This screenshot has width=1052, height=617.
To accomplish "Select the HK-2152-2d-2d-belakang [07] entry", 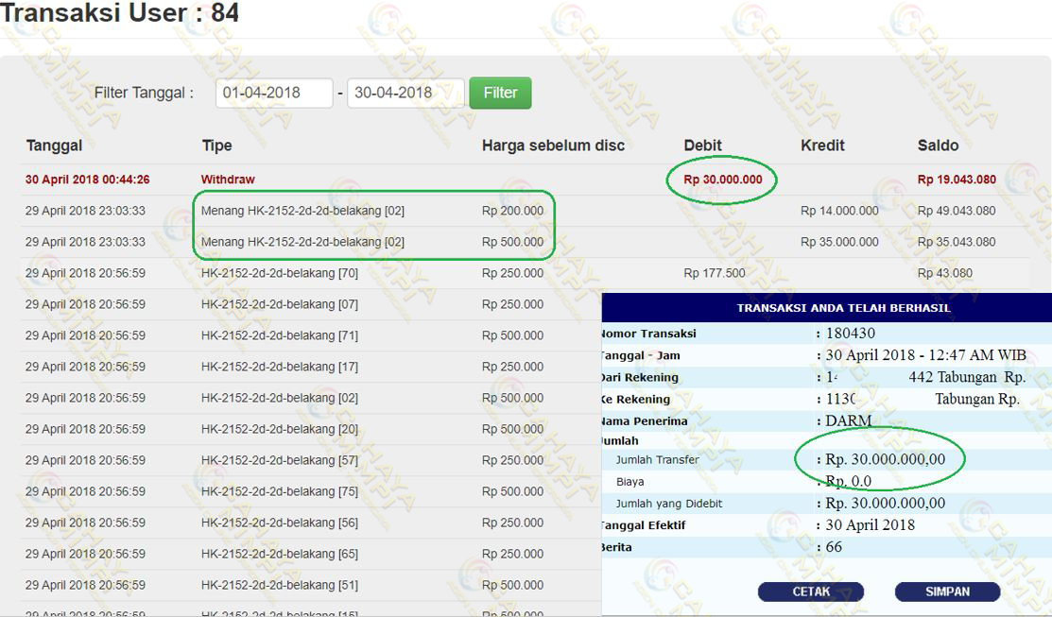I will tap(280, 304).
